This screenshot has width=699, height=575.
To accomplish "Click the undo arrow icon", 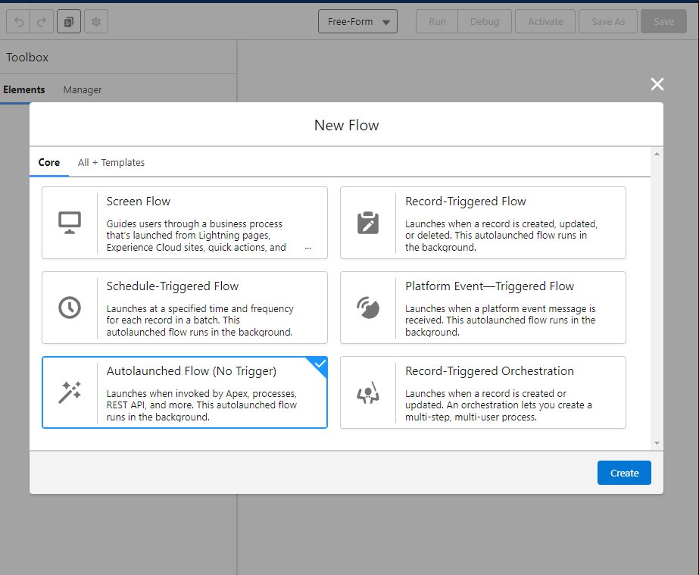I will point(19,22).
